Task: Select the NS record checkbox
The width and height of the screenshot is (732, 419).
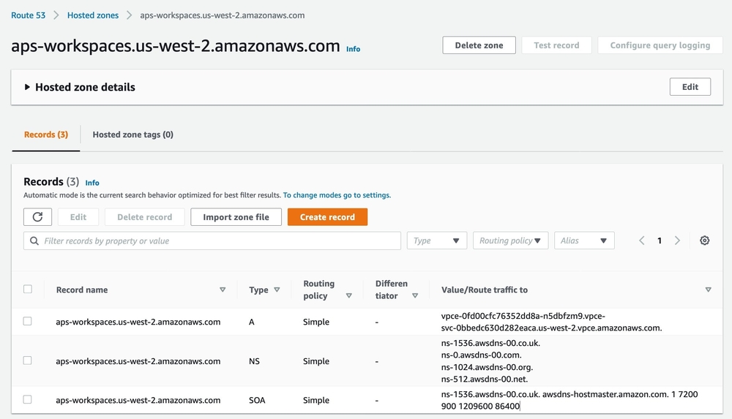Action: coord(28,361)
